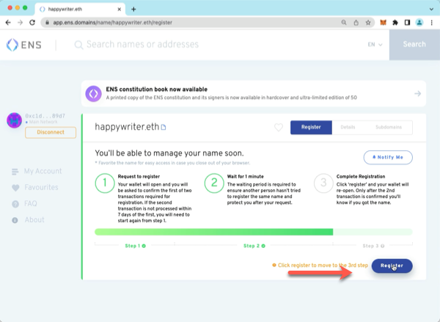Open About in the sidebar

28,220
